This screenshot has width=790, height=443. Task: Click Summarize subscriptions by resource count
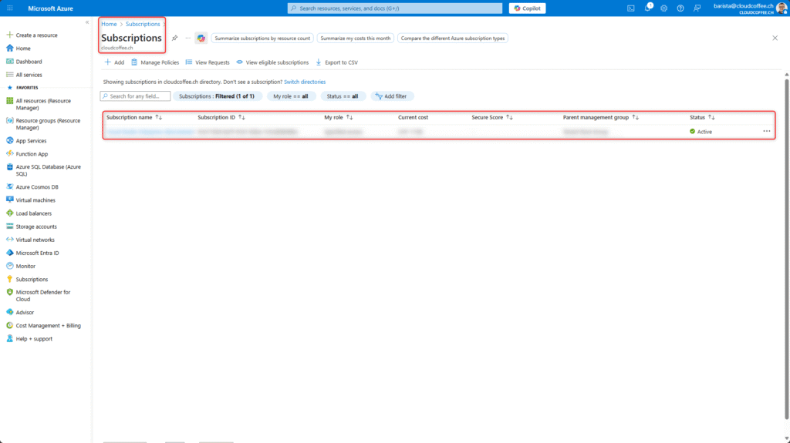tap(262, 39)
